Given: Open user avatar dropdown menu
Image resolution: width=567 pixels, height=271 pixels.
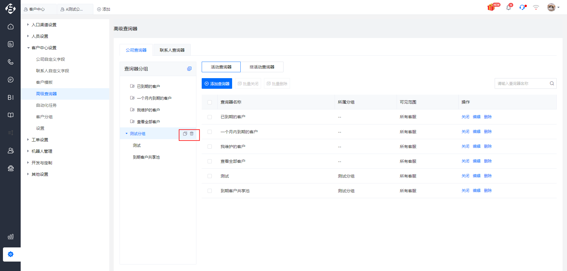Looking at the screenshot, I should click(x=553, y=7).
